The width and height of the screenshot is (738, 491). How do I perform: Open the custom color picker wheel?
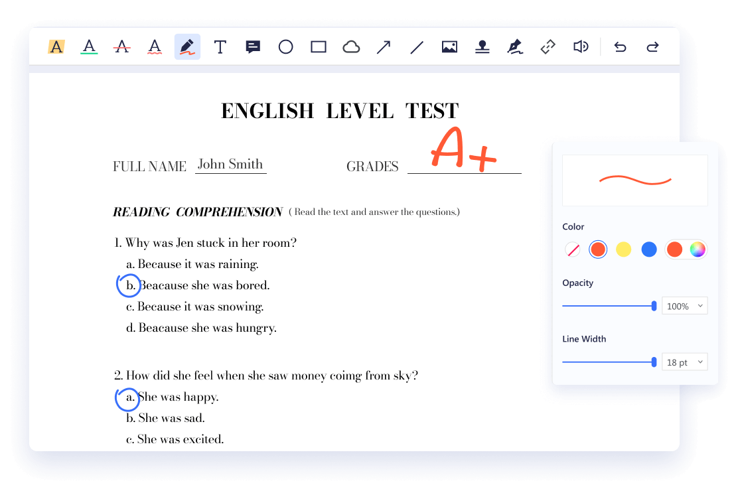696,249
